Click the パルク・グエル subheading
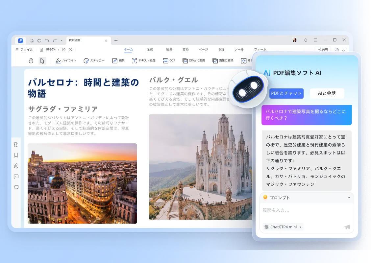 tap(173, 80)
